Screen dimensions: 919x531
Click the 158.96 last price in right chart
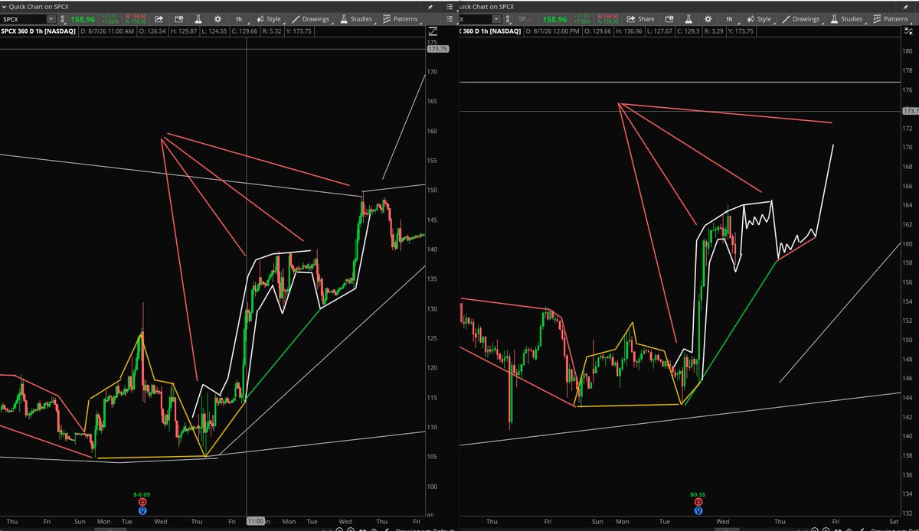(x=555, y=19)
